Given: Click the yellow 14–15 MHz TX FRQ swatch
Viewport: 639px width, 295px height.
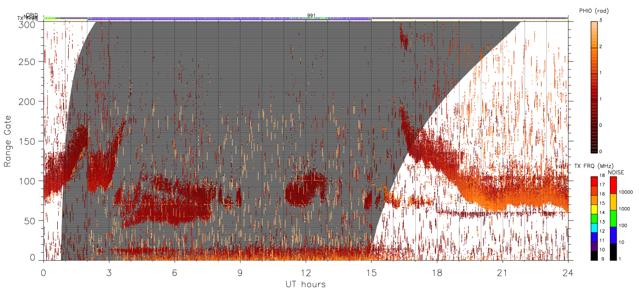Looking at the screenshot, I should (x=594, y=209).
